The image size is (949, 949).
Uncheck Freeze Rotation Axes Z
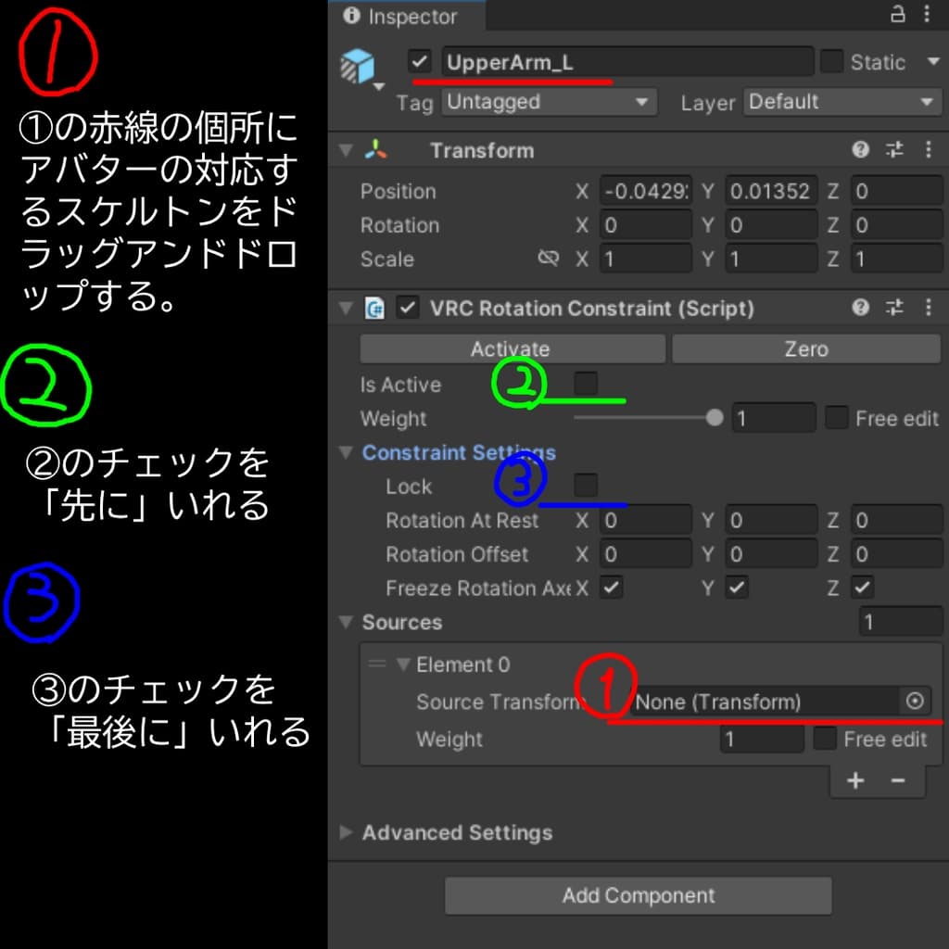(862, 587)
